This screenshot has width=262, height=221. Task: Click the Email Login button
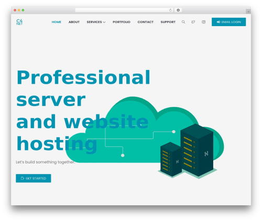[228, 22]
